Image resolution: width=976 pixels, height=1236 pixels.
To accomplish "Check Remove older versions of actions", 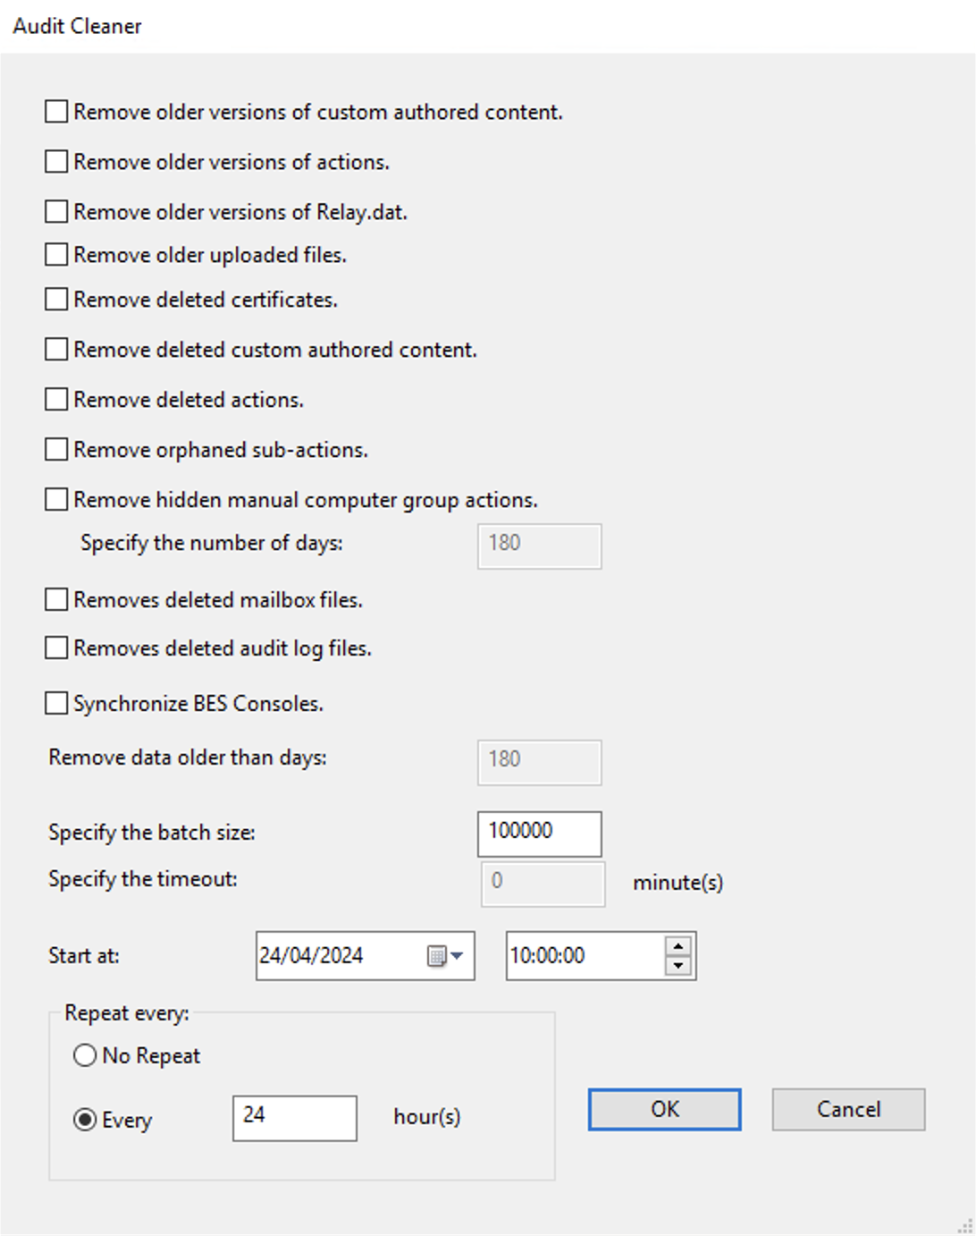I will pyautogui.click(x=56, y=162).
